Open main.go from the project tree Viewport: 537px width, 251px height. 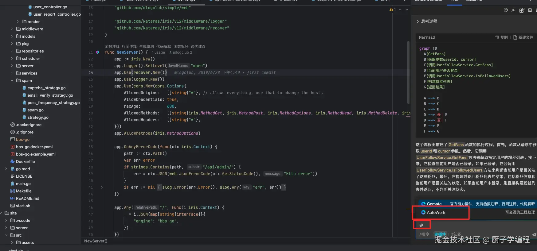tap(23, 184)
